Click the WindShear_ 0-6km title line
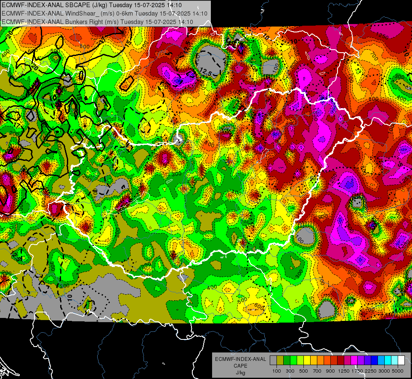Screen dimensions: 412x379 click(104, 13)
